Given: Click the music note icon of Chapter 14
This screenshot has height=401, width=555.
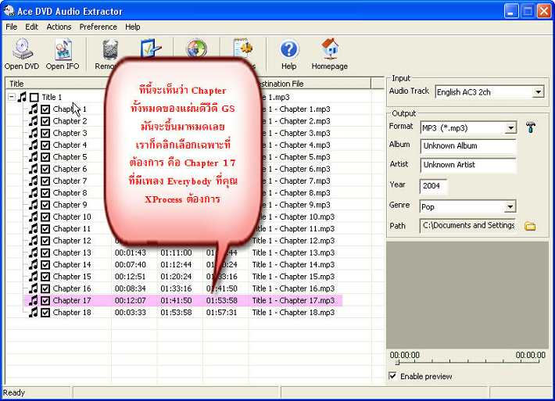Looking at the screenshot, I should (x=34, y=264).
